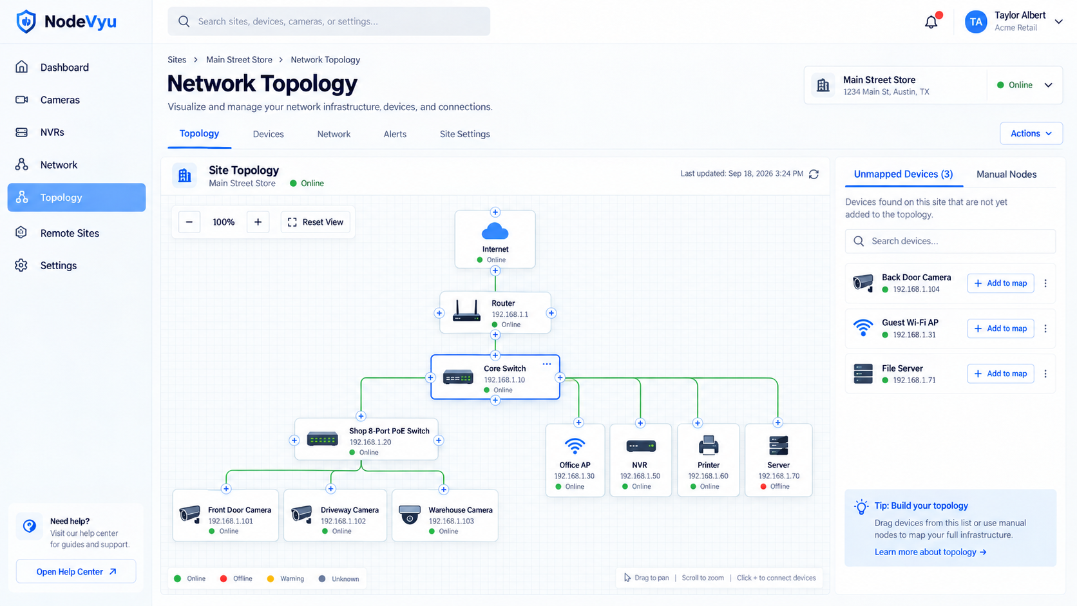The image size is (1077, 606).
Task: Open Guest Wi-Fi AP more options
Action: click(1045, 328)
